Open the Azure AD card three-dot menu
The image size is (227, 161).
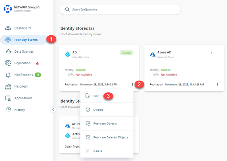[x=217, y=84]
